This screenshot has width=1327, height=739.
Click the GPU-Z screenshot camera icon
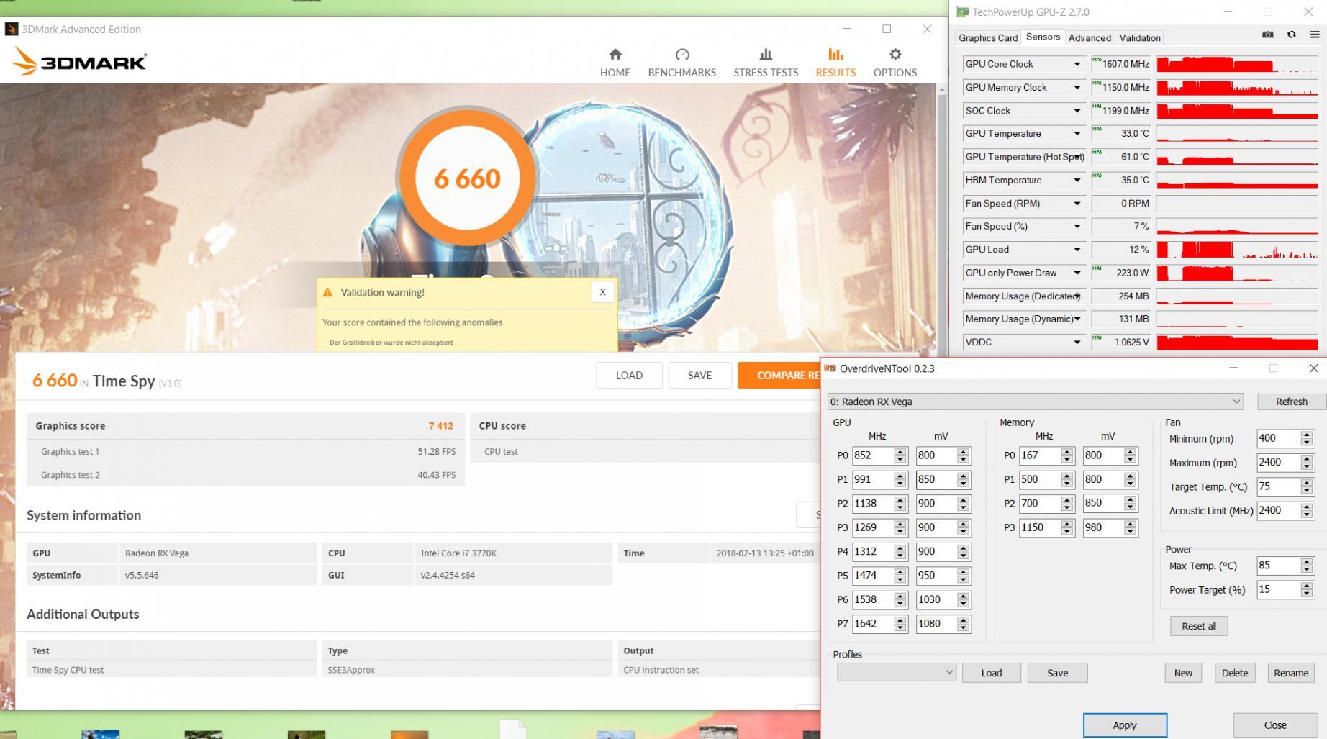click(x=1268, y=35)
